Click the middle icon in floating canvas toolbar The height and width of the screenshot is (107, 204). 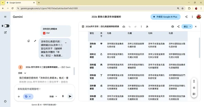(194, 88)
